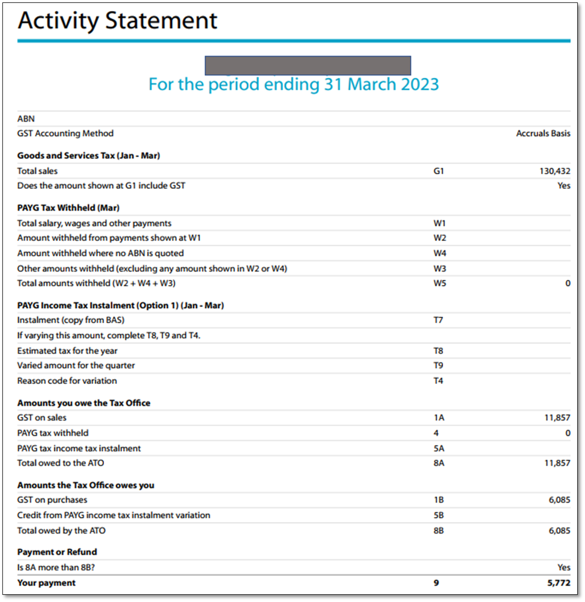585x602 pixels.
Task: Click the Reason code for variation label
Action: point(67,381)
